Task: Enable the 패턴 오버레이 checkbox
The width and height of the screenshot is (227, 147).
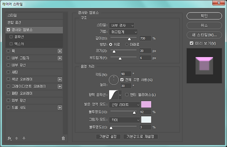Action: [x=9, y=93]
